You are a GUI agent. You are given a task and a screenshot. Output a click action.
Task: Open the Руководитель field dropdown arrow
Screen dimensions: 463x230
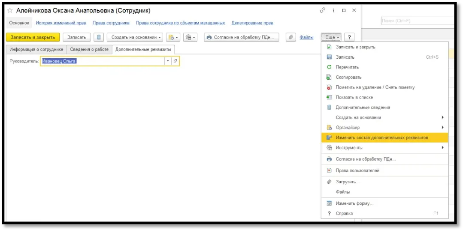(168, 61)
